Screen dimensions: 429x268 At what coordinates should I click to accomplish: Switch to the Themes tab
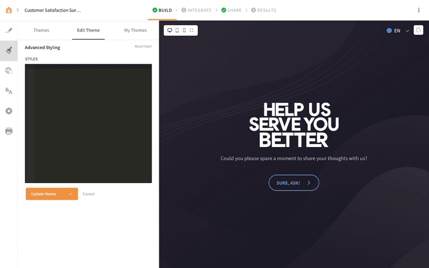(x=41, y=30)
